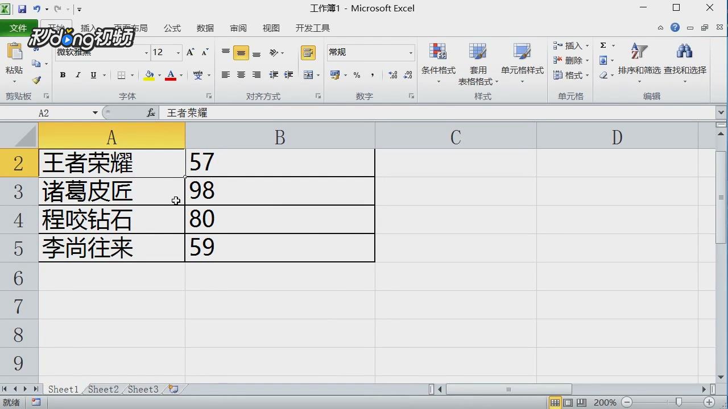Click the Paste clipboard icon
Image resolution: width=728 pixels, height=409 pixels.
coord(14,53)
